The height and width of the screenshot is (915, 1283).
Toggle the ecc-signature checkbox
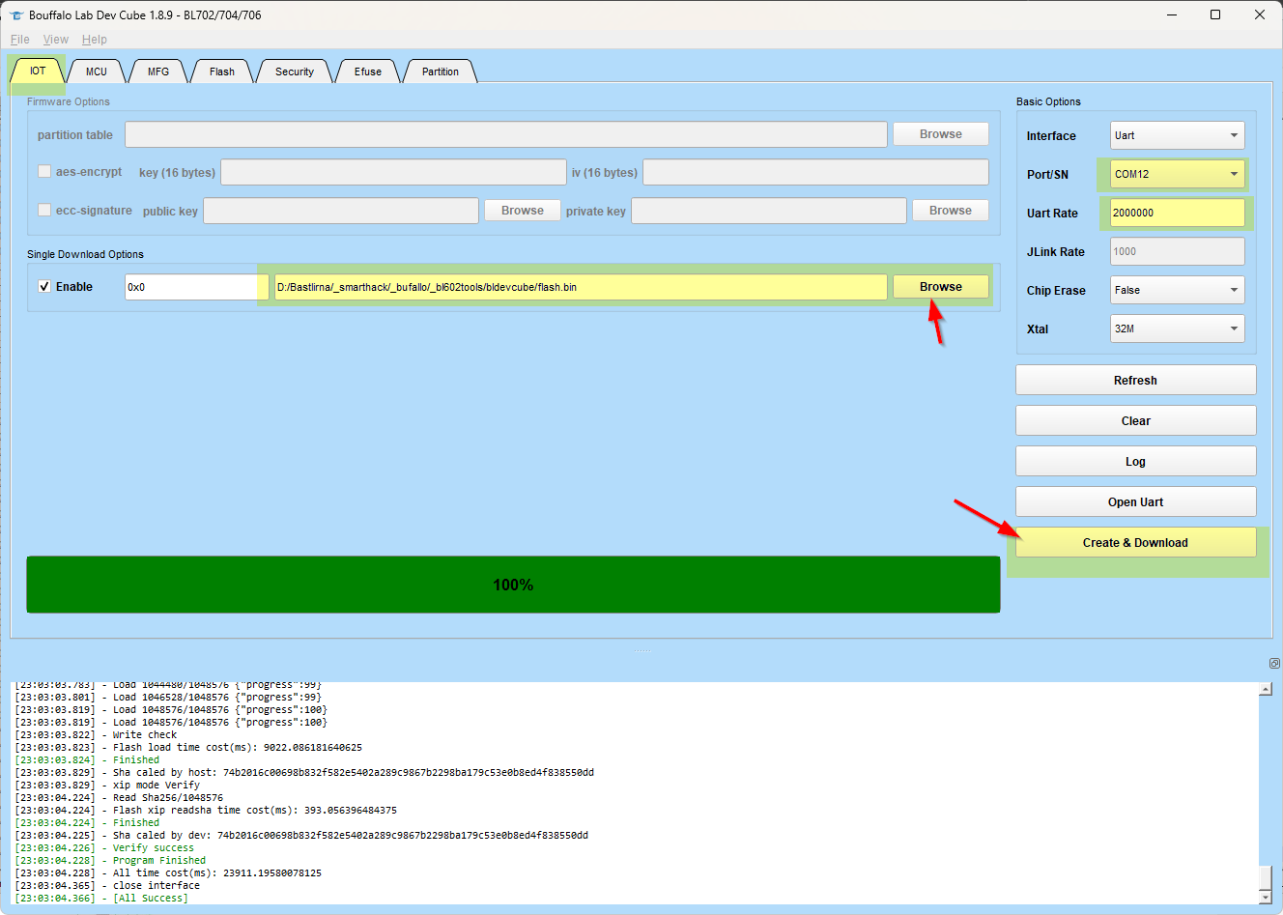44,210
